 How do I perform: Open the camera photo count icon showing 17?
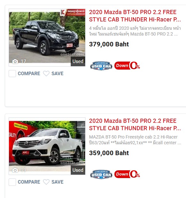coord(15,61)
